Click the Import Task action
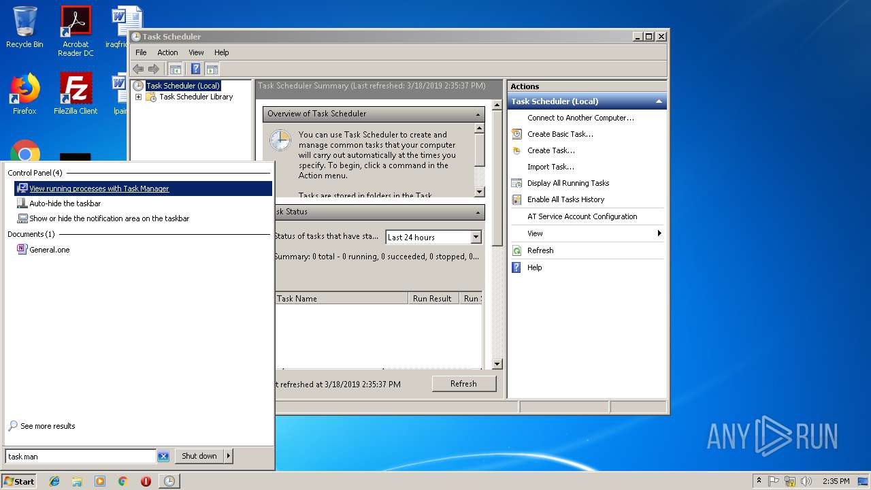Image resolution: width=871 pixels, height=490 pixels. click(550, 167)
